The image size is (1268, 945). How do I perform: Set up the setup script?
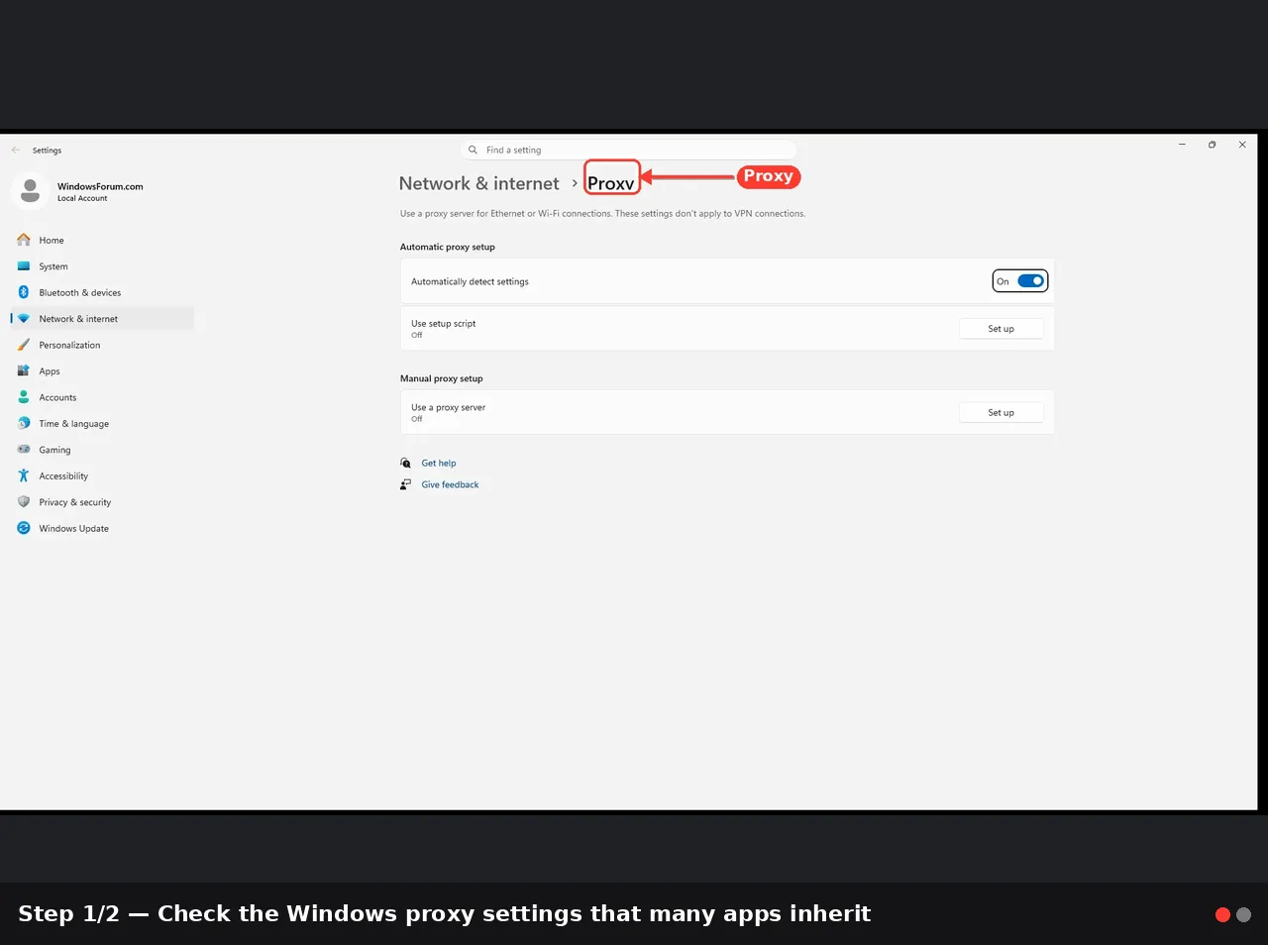[1001, 329]
